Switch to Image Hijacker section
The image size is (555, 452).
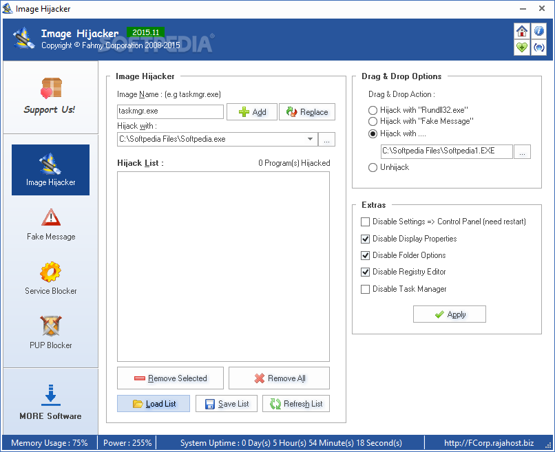[x=51, y=170]
